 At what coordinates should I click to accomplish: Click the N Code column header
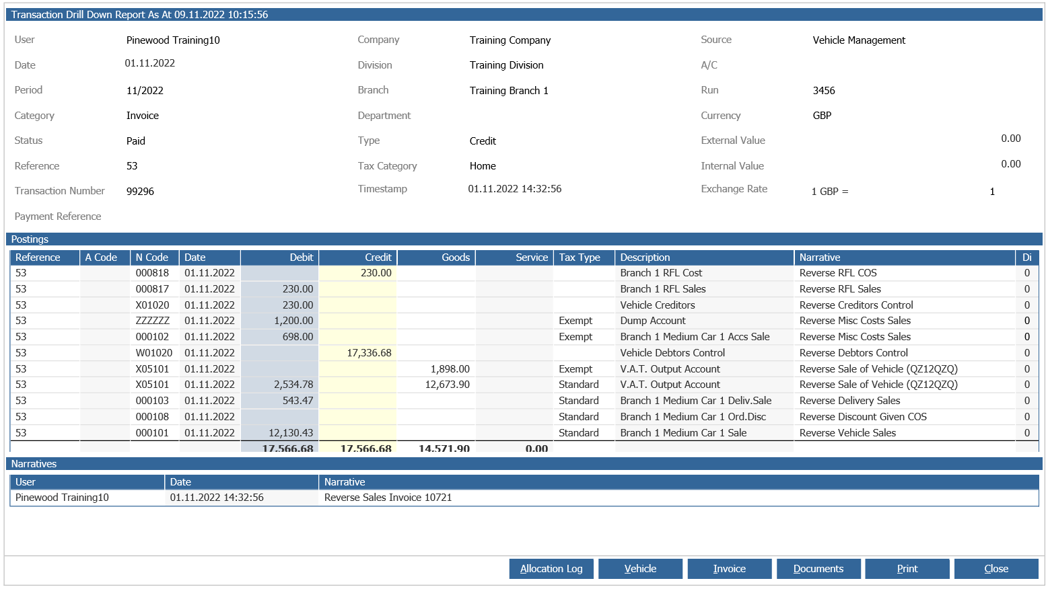click(x=155, y=258)
